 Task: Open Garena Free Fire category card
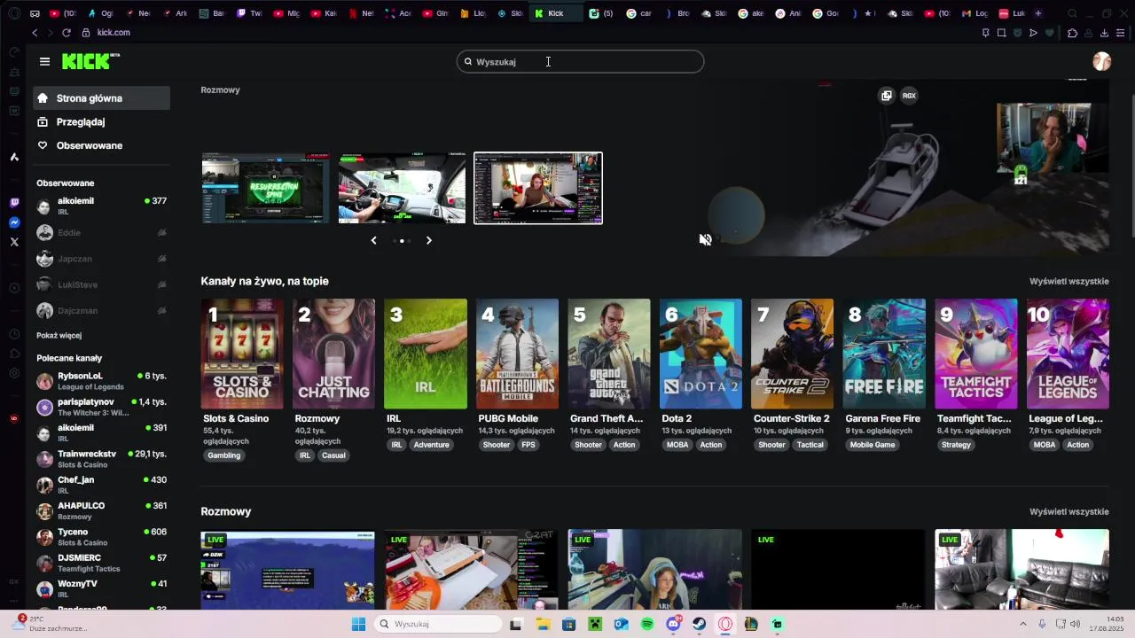[884, 354]
